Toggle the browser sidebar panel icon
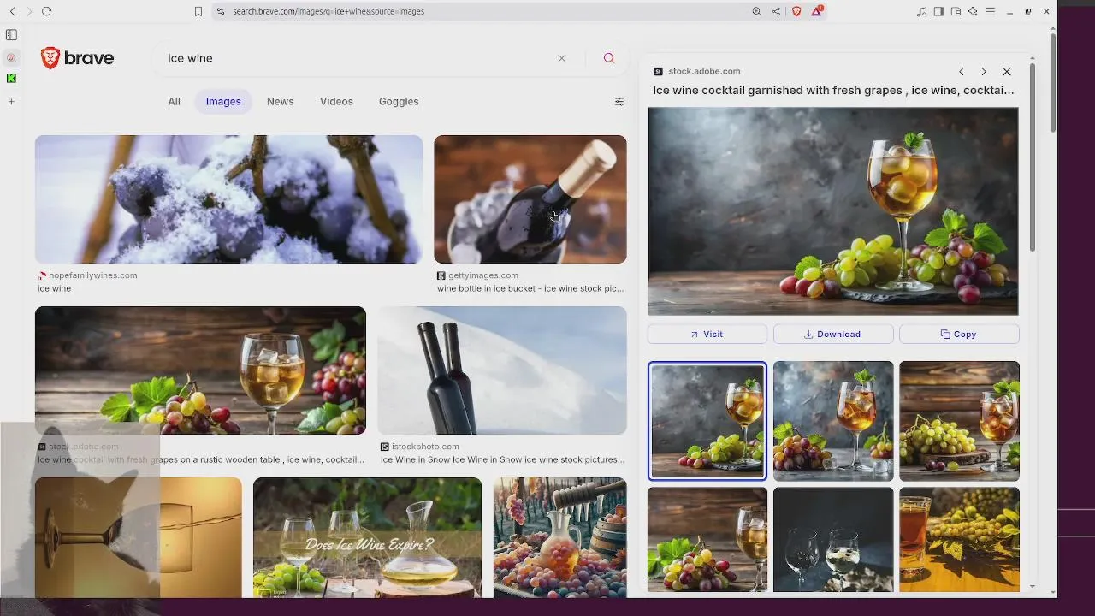Image resolution: width=1095 pixels, height=616 pixels. 938,11
